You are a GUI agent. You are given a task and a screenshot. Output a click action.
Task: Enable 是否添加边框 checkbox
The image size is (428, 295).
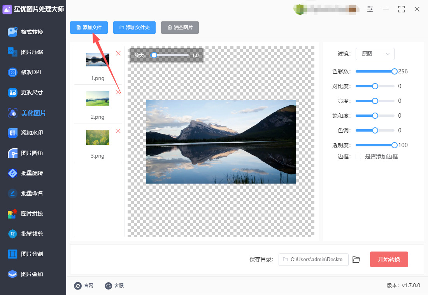tap(358, 156)
